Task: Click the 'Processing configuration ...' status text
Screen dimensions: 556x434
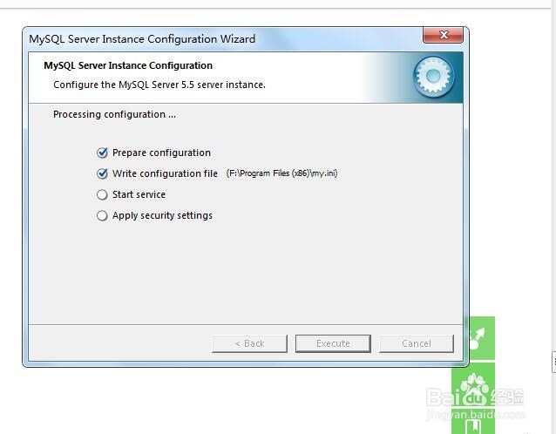Action: 114,114
